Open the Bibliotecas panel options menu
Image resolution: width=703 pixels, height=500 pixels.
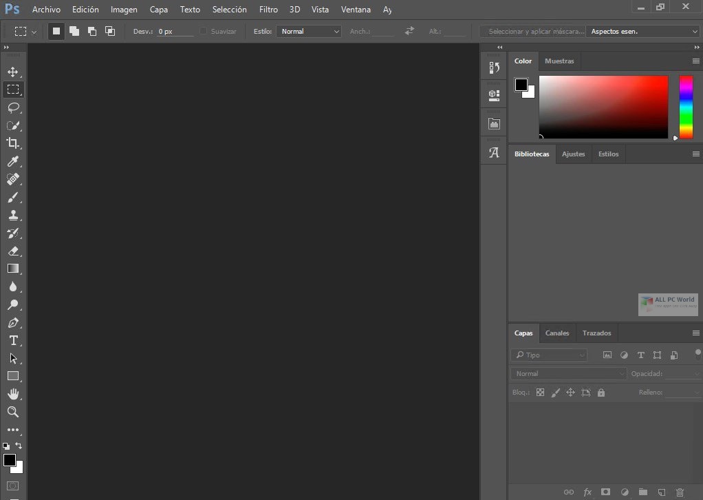tap(696, 154)
